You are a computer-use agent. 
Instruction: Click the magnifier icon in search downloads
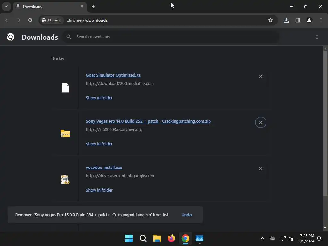69,37
